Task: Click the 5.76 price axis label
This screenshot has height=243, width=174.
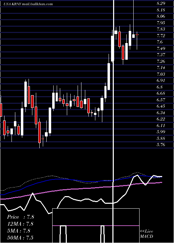Action: click(x=161, y=145)
